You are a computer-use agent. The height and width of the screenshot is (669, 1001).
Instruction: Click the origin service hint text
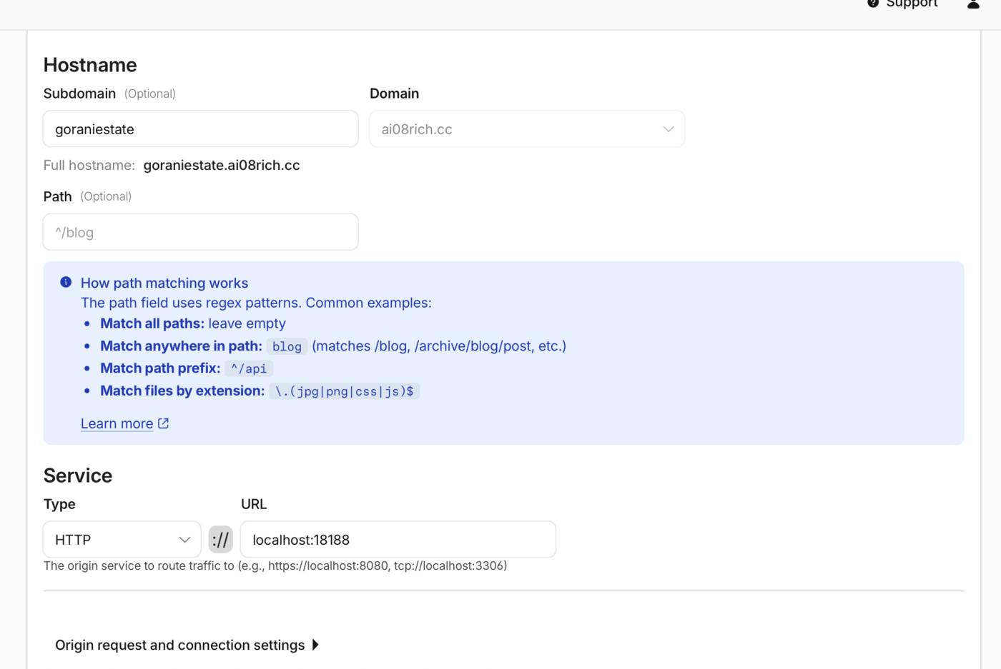(x=275, y=565)
